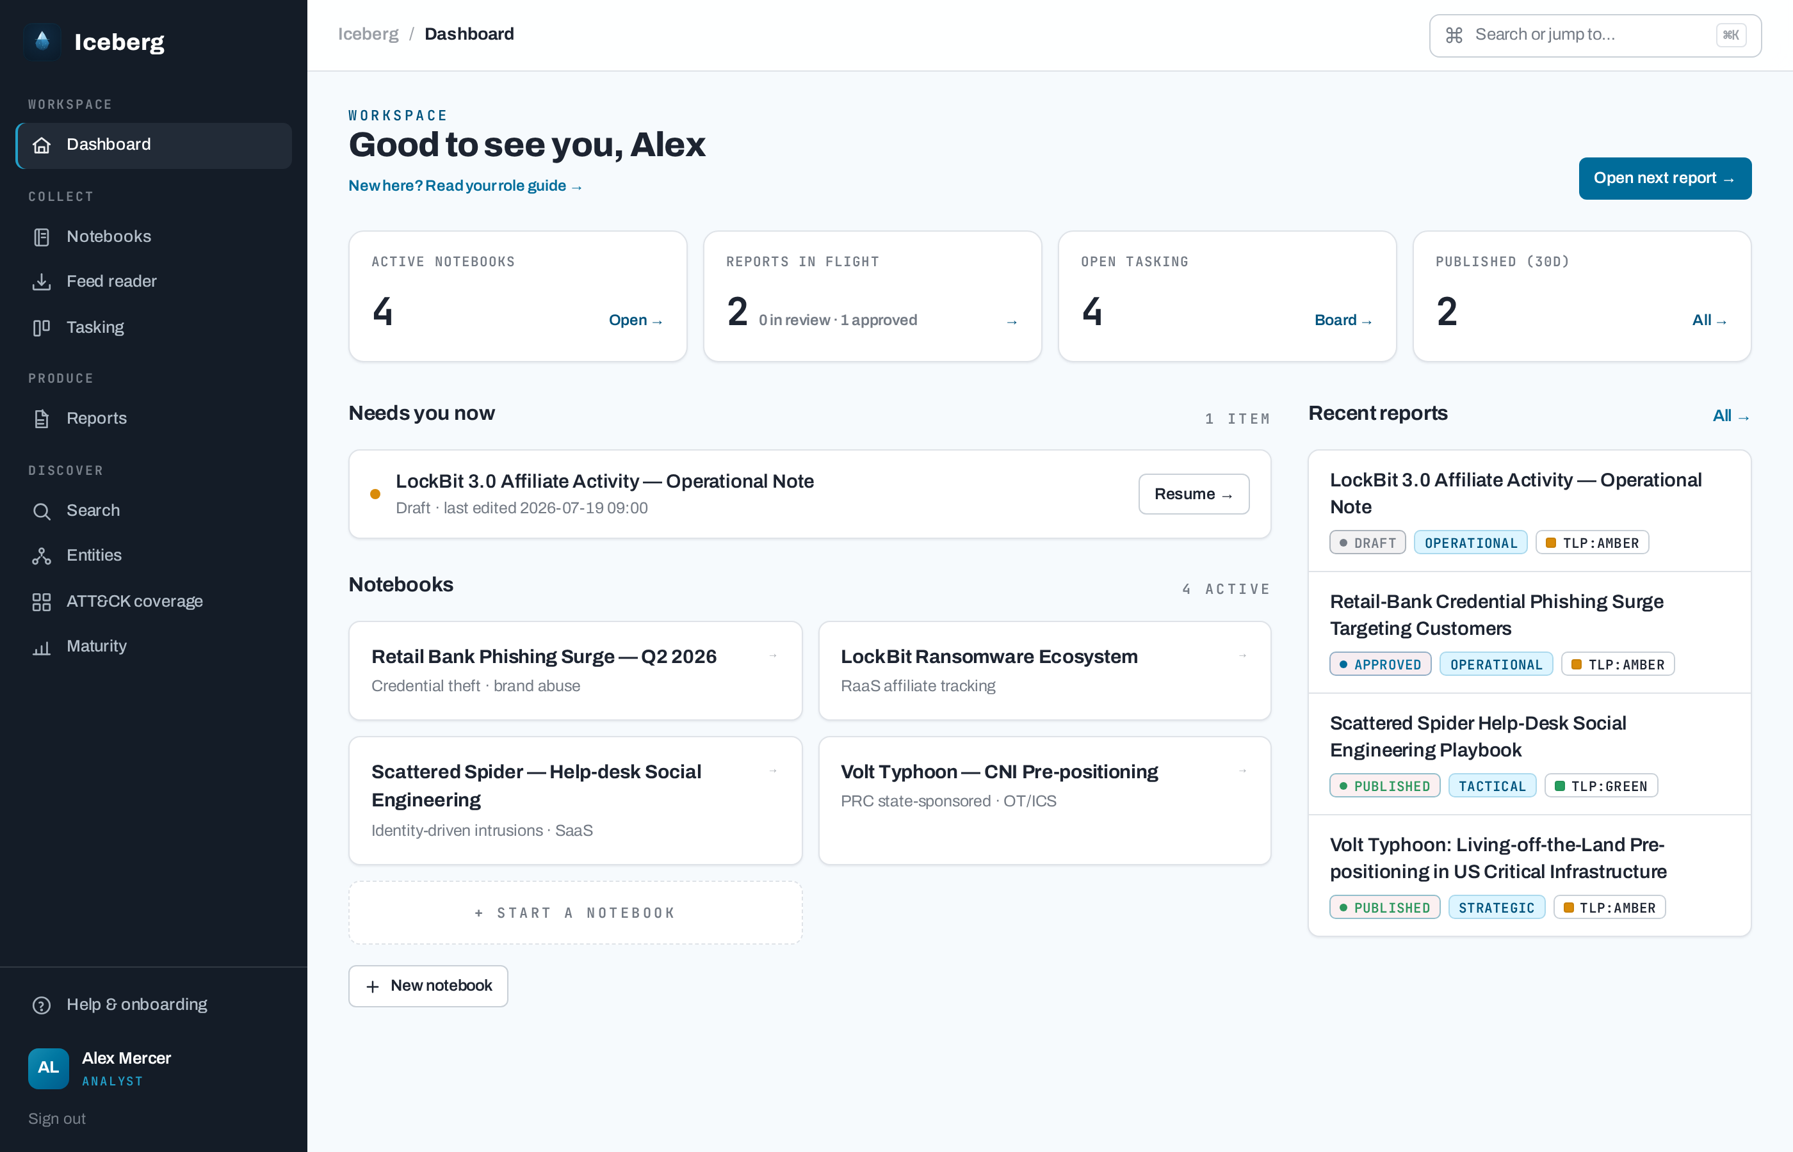Click the dashed Start a notebook card
Viewport: 1793px width, 1152px height.
coord(576,913)
